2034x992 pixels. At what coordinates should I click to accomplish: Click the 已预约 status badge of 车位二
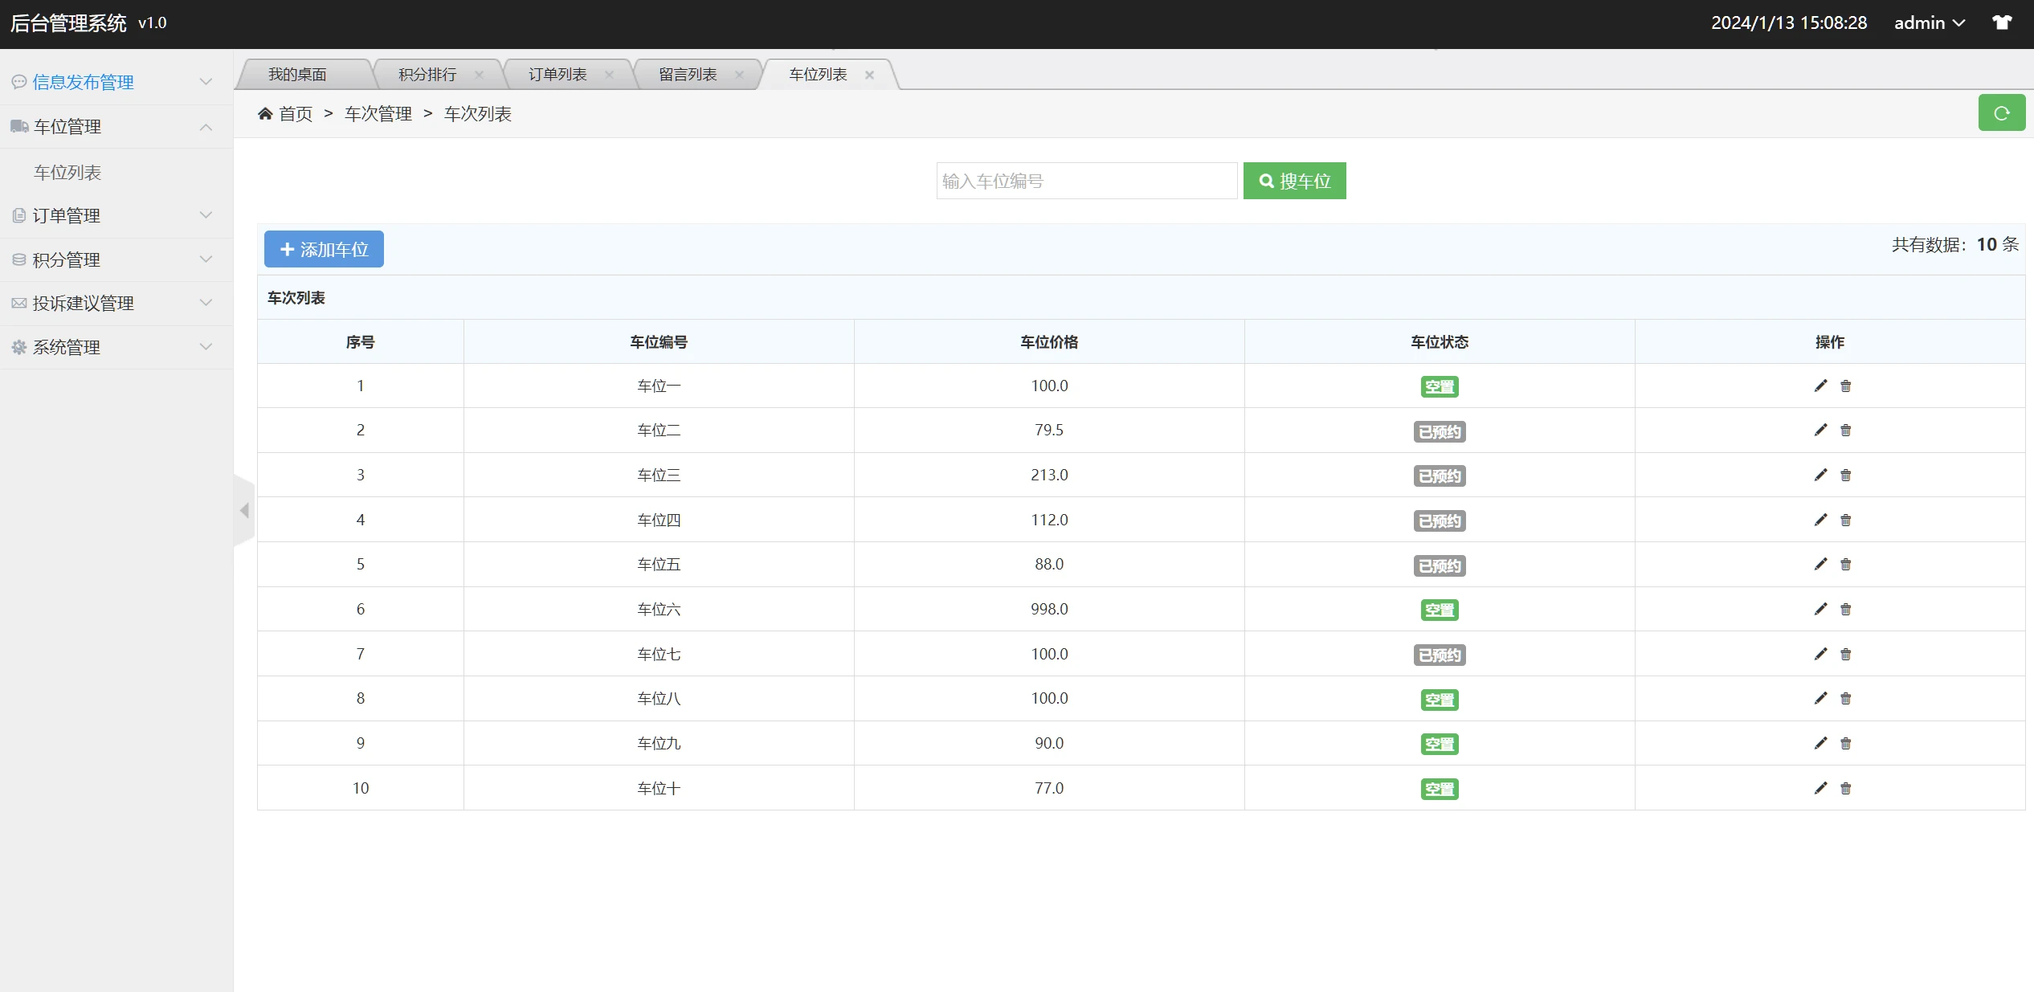tap(1440, 431)
